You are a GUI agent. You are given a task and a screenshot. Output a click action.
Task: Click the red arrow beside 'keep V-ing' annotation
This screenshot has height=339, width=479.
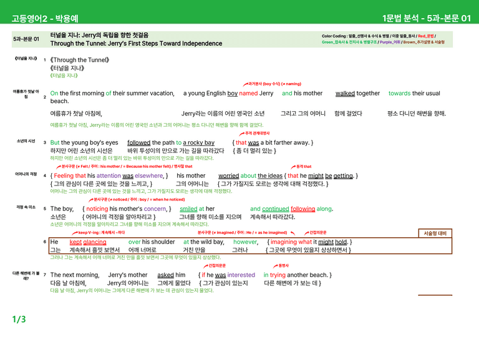tap(75, 233)
